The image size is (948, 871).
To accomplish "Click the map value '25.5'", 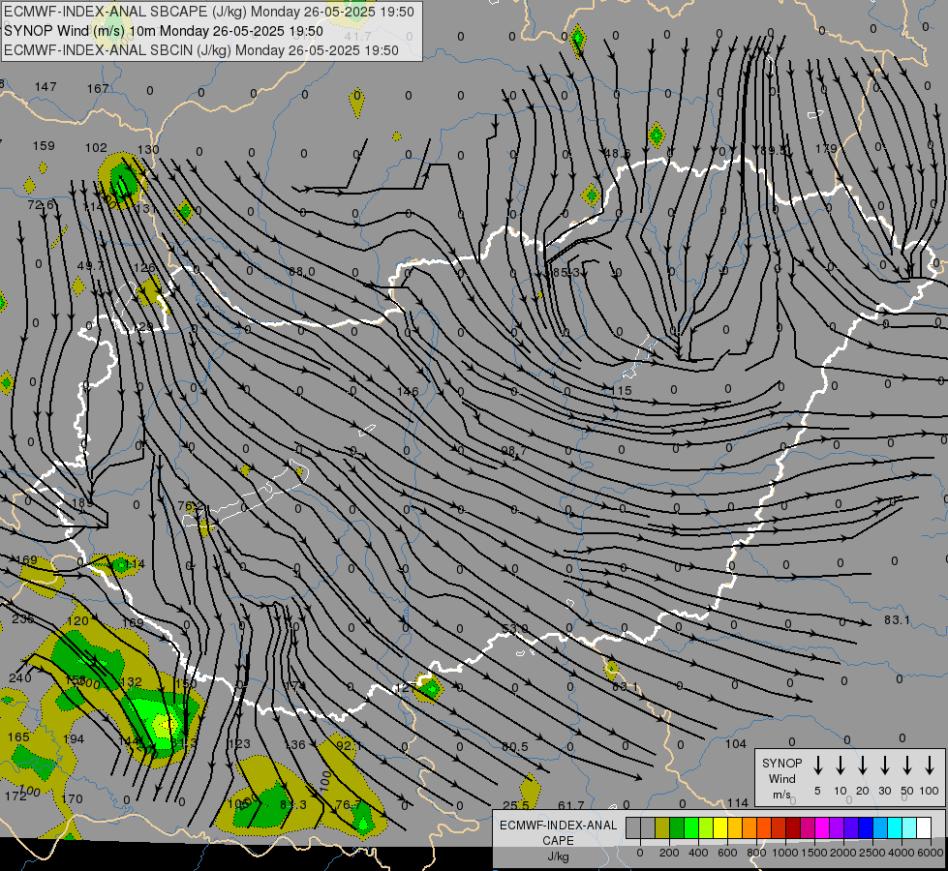I will point(516,805).
